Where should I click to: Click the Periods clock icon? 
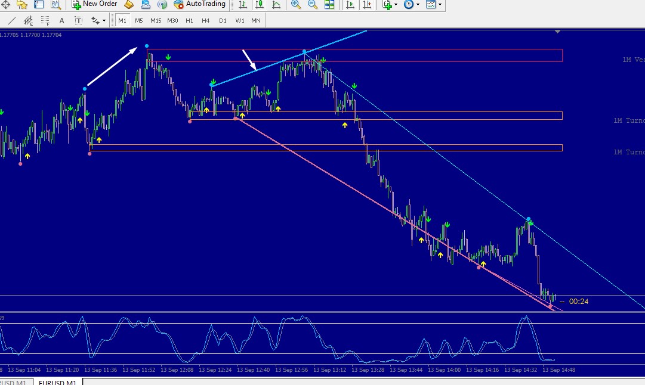tap(409, 5)
